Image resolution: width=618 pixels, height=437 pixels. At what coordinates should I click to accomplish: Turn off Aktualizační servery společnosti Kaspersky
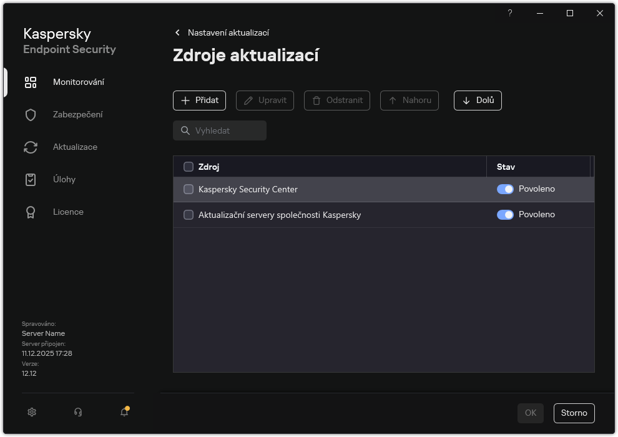pyautogui.click(x=504, y=214)
